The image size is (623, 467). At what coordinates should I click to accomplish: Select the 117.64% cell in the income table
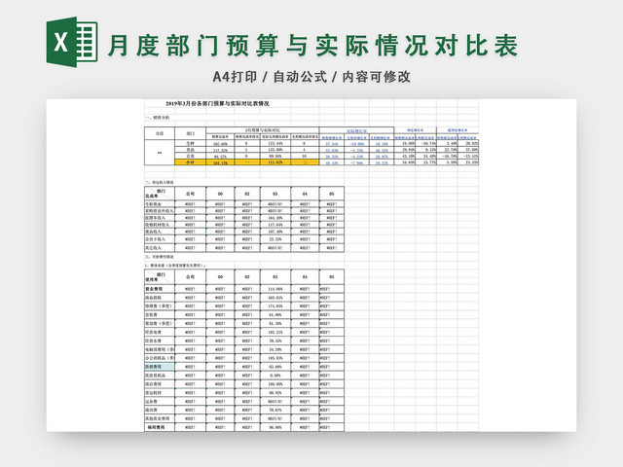point(275,225)
